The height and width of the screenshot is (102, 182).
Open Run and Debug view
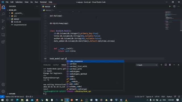(3, 28)
